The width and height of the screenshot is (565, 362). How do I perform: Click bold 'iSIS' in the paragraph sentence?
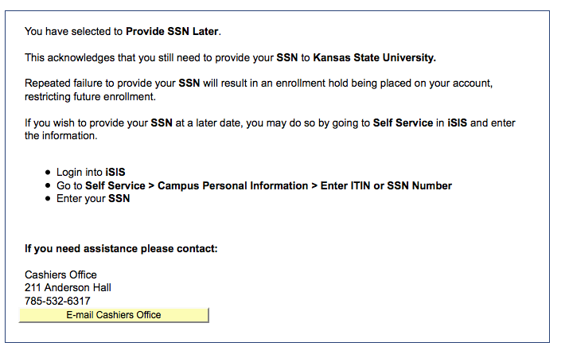click(457, 123)
